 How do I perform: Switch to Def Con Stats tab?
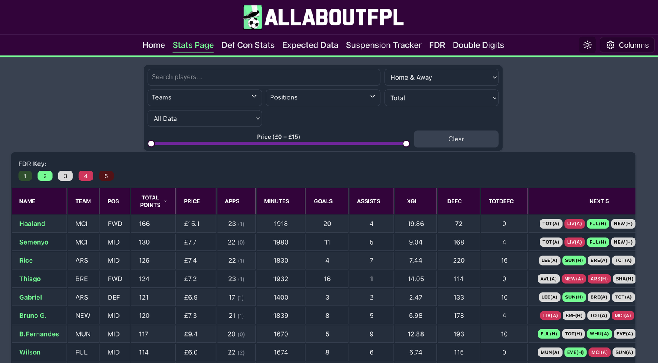248,45
